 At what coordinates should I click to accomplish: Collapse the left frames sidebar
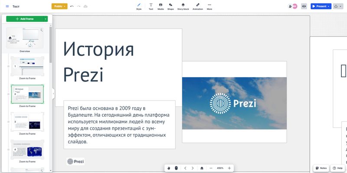coord(53,94)
